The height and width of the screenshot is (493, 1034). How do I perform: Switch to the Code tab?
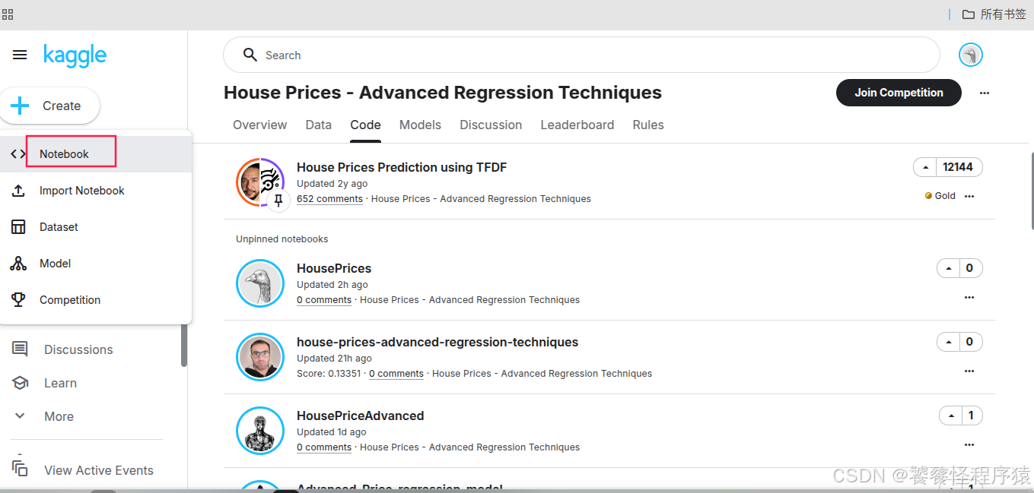(x=365, y=125)
